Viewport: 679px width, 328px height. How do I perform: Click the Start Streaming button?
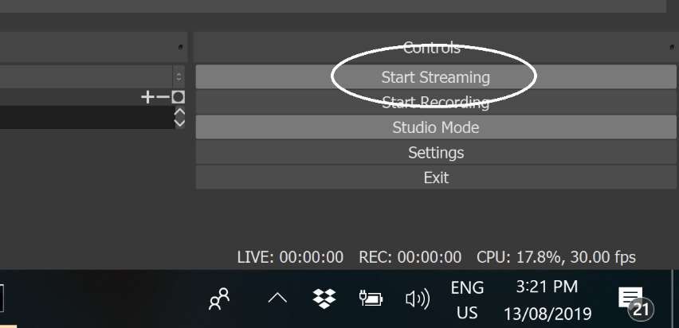pos(436,77)
